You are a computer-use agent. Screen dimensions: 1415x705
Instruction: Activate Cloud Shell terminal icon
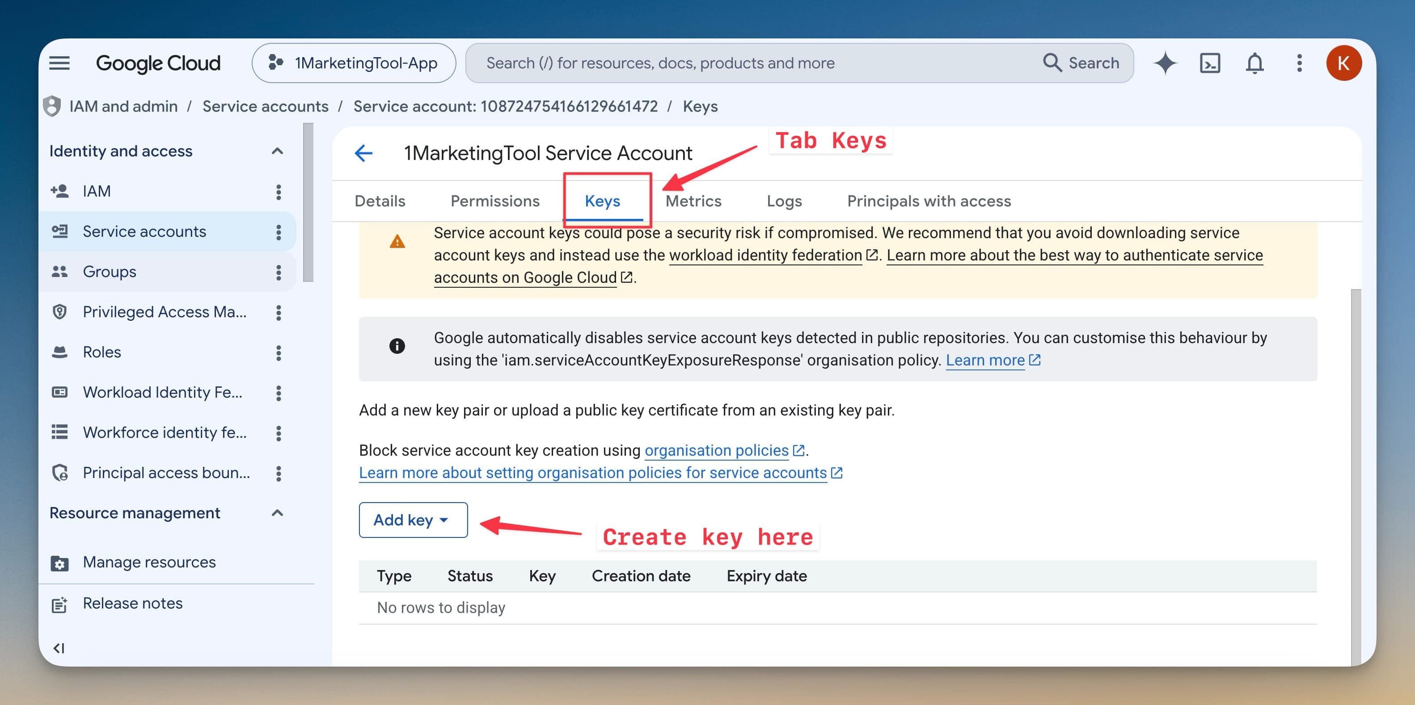1209,63
